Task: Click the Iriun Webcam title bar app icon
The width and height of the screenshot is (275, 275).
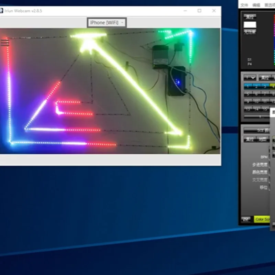Action: pyautogui.click(x=1, y=11)
